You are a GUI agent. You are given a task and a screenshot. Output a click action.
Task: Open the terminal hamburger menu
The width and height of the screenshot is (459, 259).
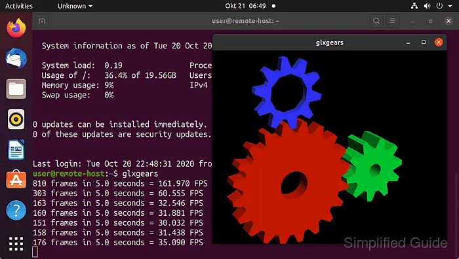(x=393, y=21)
